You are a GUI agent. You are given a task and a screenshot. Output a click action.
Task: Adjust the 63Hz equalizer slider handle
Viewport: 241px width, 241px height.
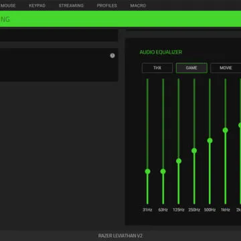click(163, 171)
